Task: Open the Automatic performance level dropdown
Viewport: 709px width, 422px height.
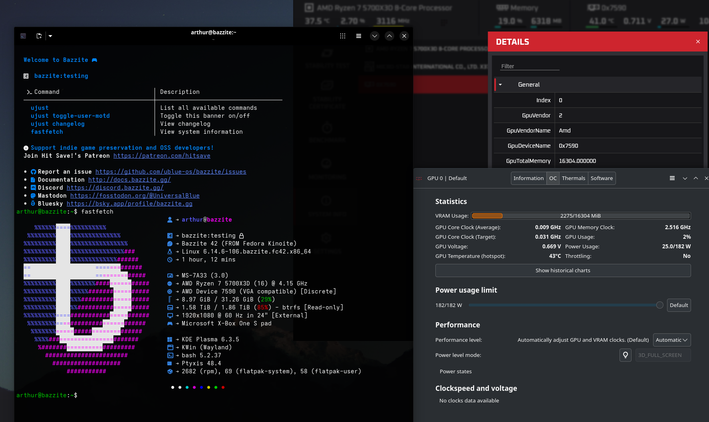Action: [672, 340]
